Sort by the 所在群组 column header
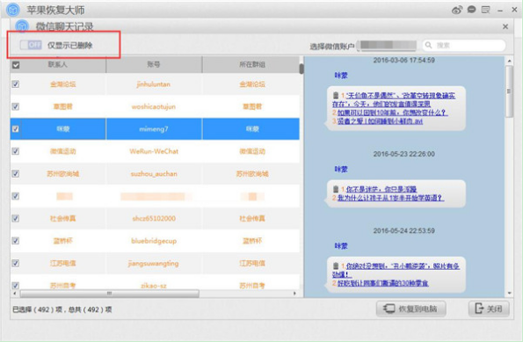 [251, 64]
